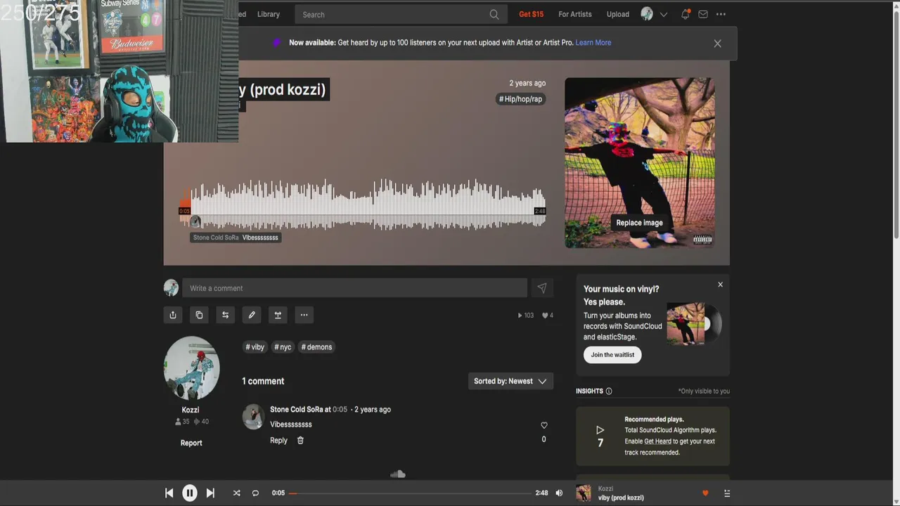Image resolution: width=900 pixels, height=506 pixels.
Task: Click the 103 plays count
Action: (526, 316)
